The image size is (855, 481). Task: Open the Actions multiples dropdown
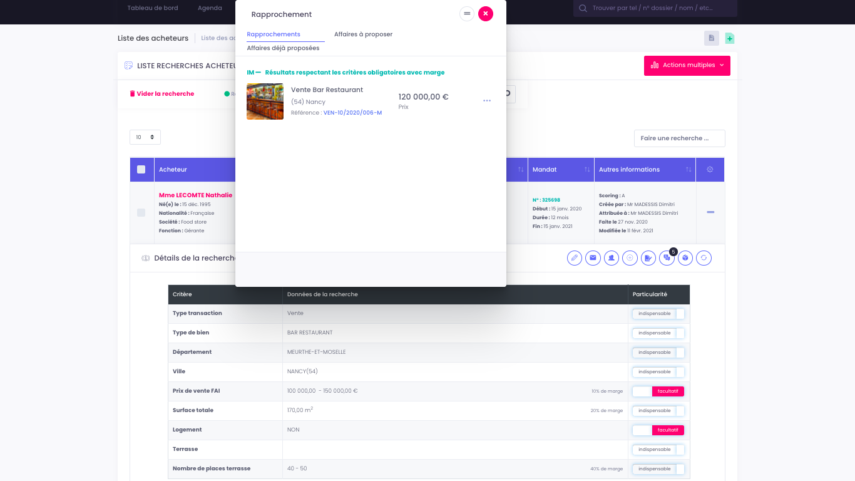[x=687, y=65]
